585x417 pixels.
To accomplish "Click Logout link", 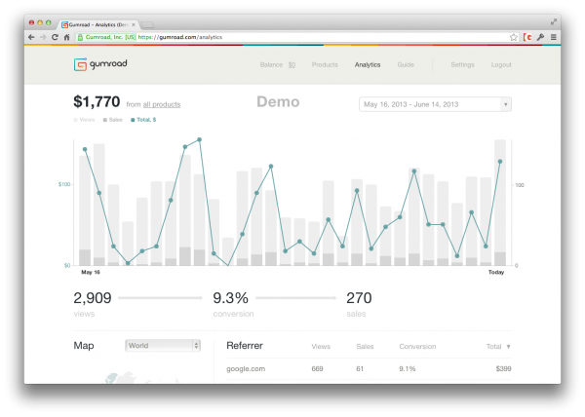I will pyautogui.click(x=501, y=65).
